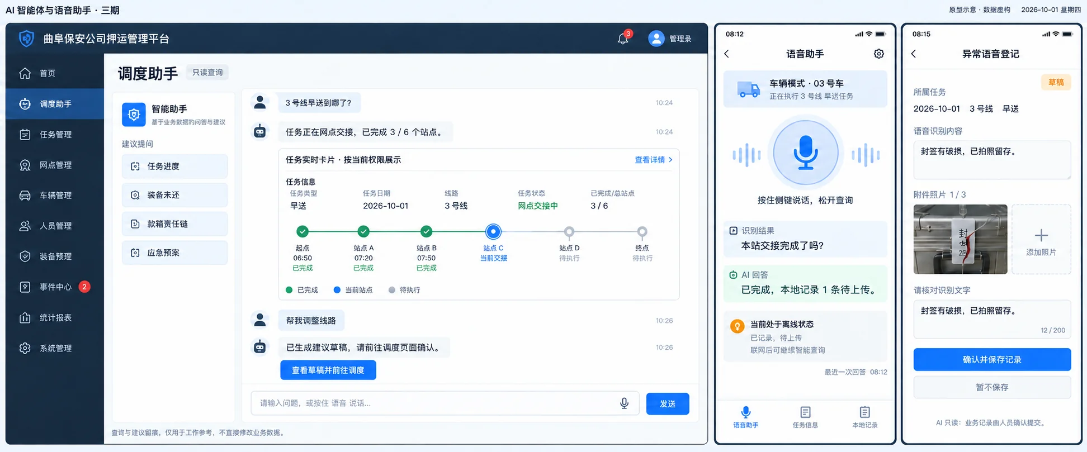Click the robot avatar beside 任务正在网点交接
The image size is (1087, 452).
(x=260, y=131)
